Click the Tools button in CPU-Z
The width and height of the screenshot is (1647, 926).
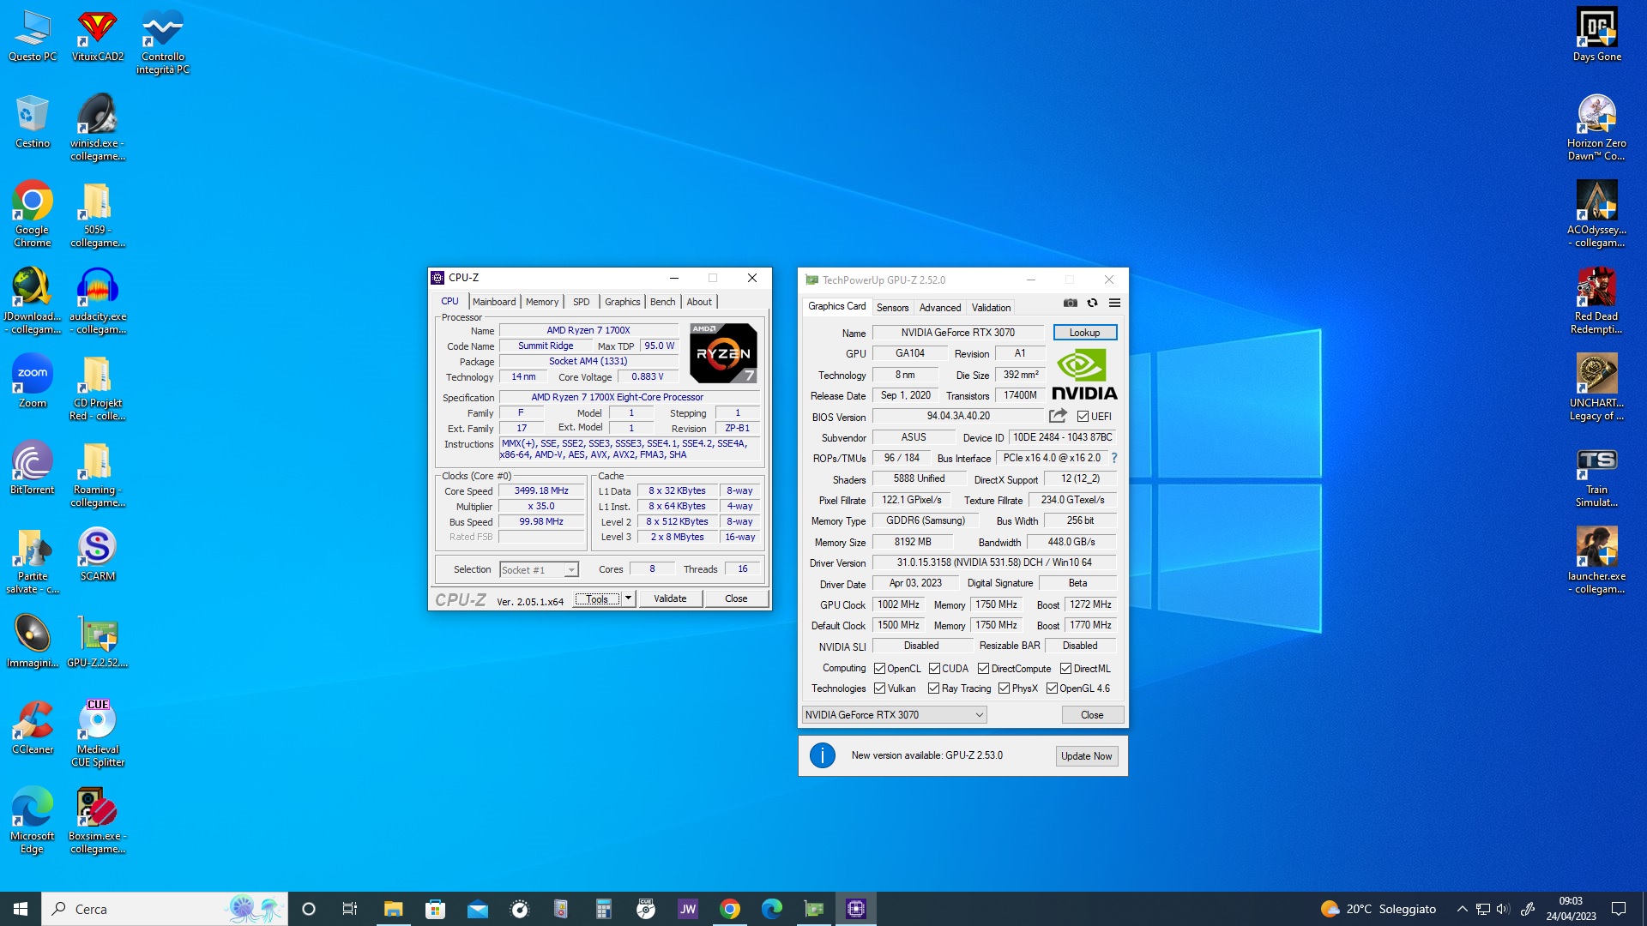[x=597, y=598]
